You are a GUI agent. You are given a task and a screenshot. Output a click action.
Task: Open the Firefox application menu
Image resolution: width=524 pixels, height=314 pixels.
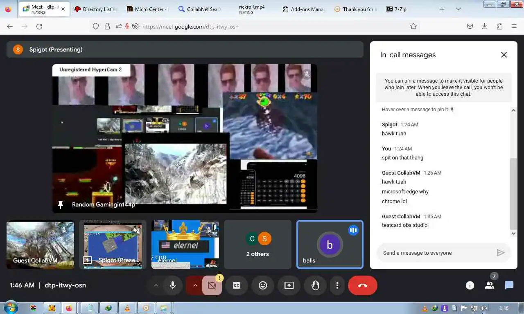514,26
